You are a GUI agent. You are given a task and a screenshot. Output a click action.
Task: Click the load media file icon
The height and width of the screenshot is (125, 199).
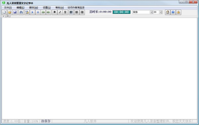(x=27, y=12)
